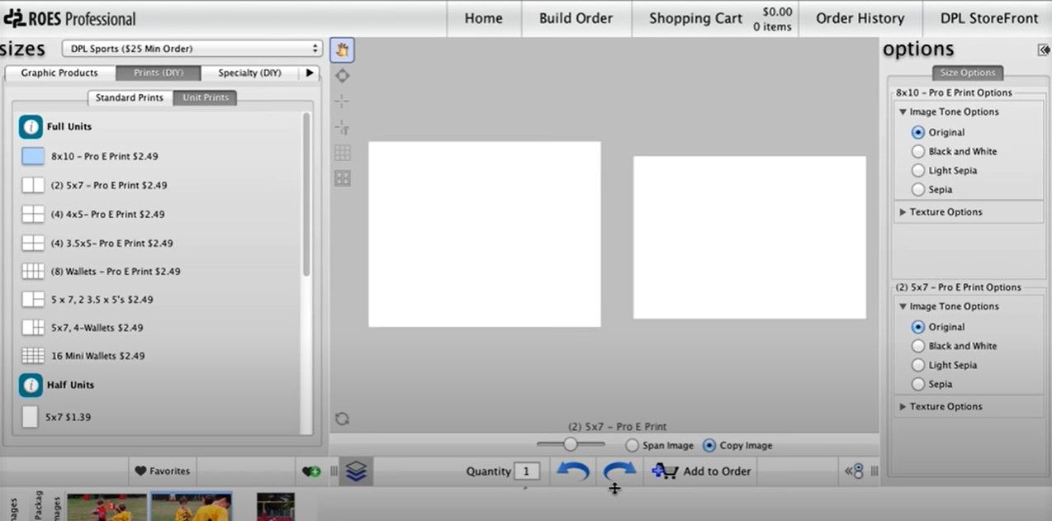Image resolution: width=1052 pixels, height=521 pixels.
Task: Select the multi-image grid fill icon
Action: click(x=342, y=178)
